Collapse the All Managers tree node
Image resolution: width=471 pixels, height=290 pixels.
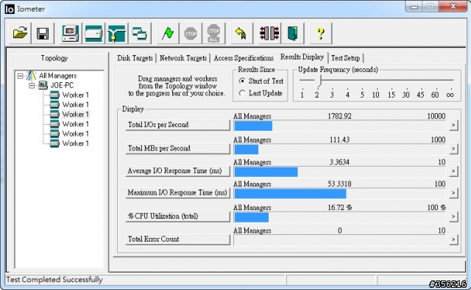[20, 76]
